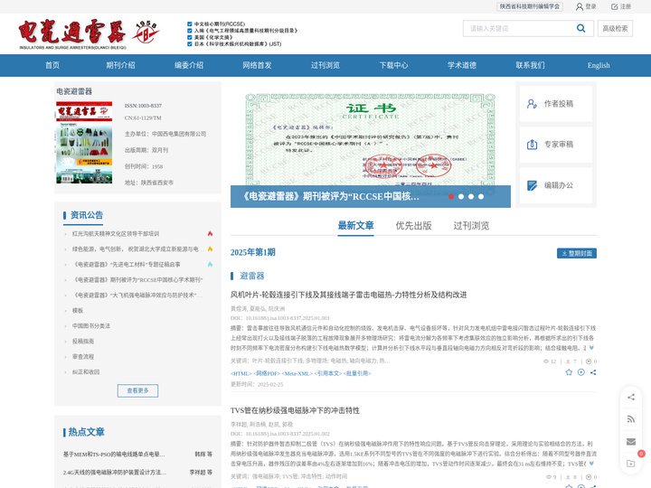This screenshot has width=651, height=488.
Task: Click circular arrow icon beside 风机叶片 star
Action: 581,372
